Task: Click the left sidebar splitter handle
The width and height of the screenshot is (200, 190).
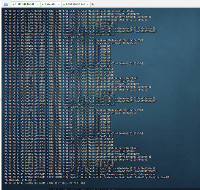Action: point(1,100)
